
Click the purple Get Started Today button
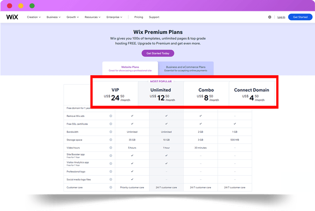[x=158, y=53]
